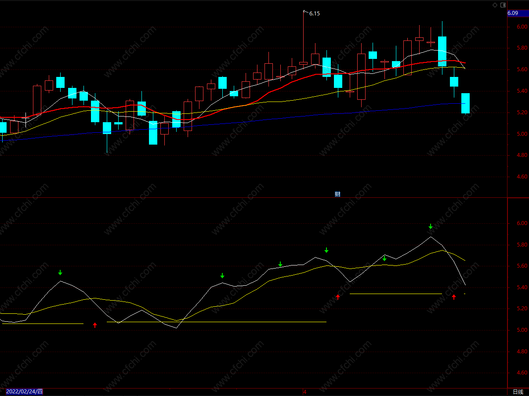This screenshot has height=396, width=529.
Task: Click the 2022/02/24 date label
Action: coord(25,392)
